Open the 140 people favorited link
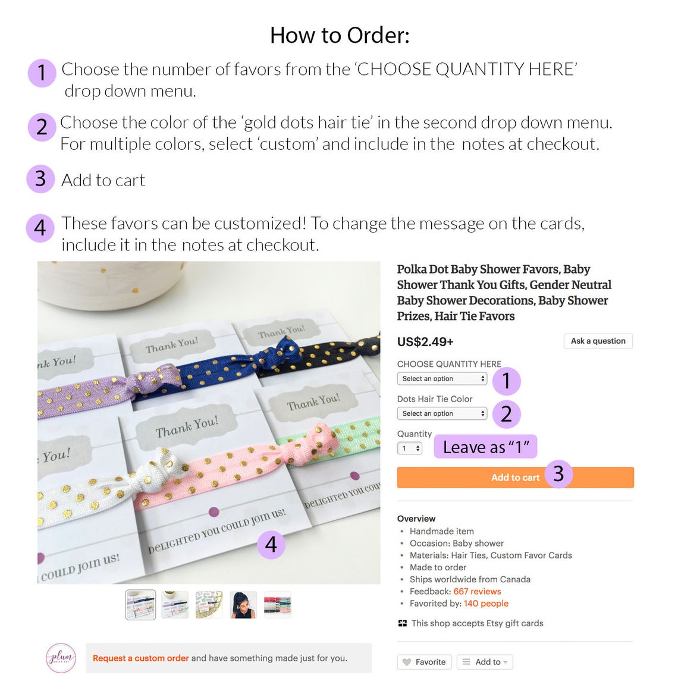The width and height of the screenshot is (678, 678). click(x=486, y=603)
